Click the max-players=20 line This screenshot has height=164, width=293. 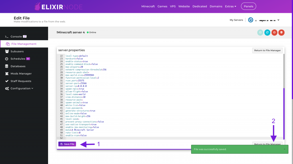(74, 67)
